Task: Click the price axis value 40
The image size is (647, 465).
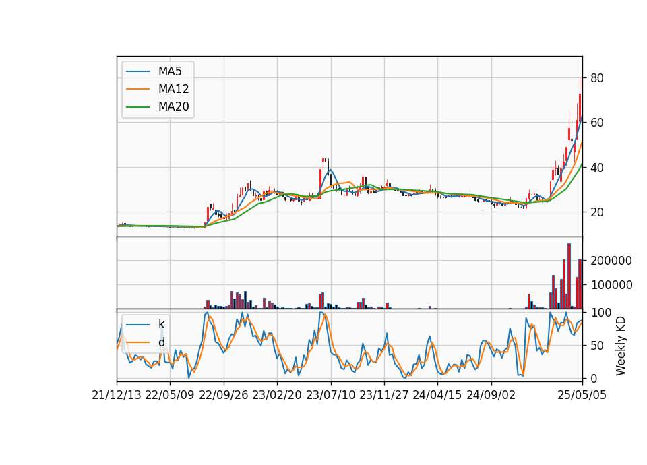Action: (x=597, y=168)
